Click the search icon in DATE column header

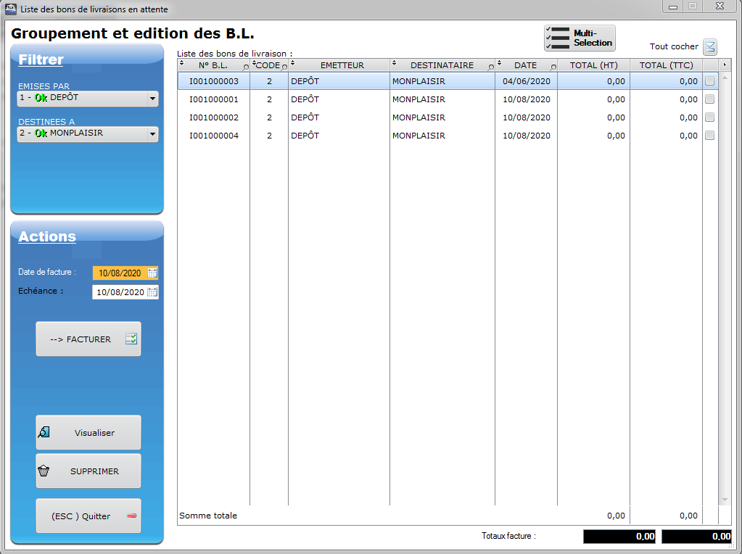click(x=553, y=67)
